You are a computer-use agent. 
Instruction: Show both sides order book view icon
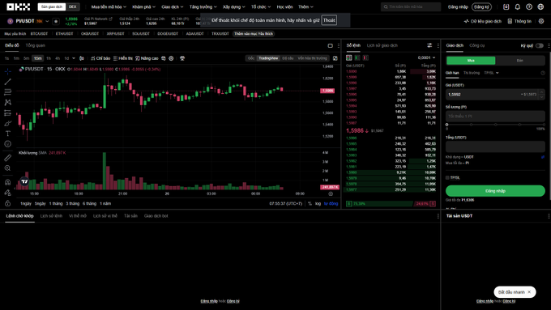point(349,57)
